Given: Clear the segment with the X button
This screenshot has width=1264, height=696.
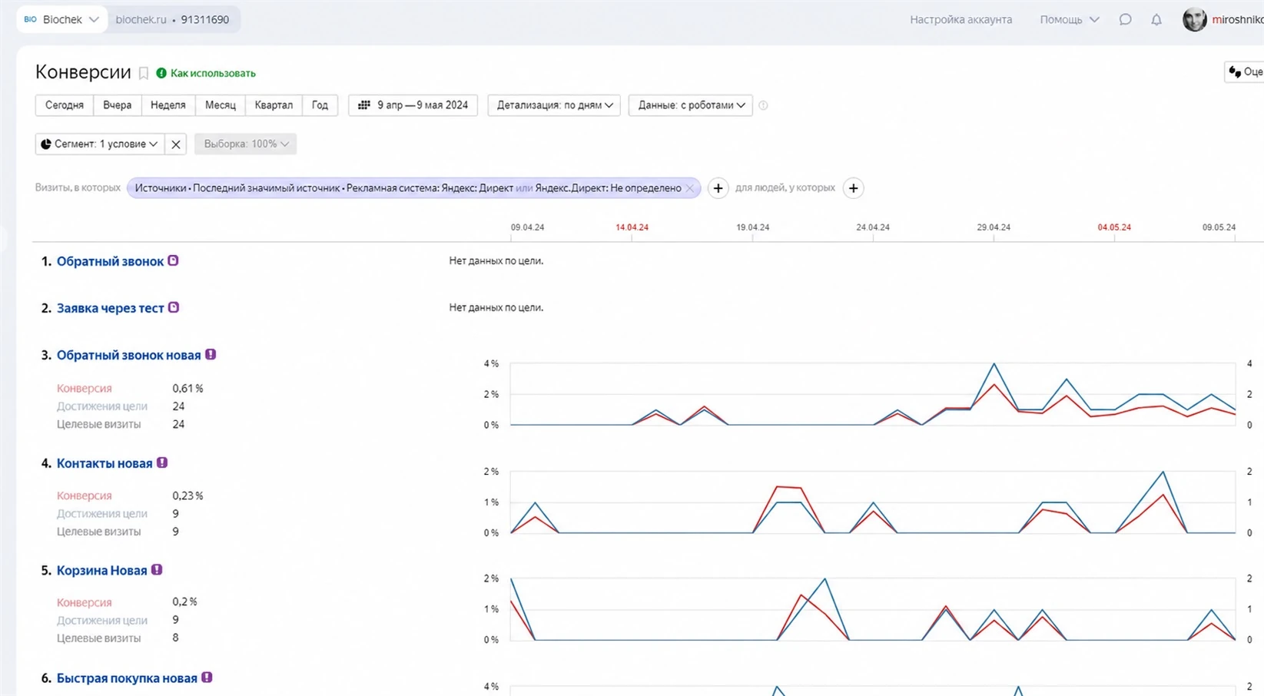Looking at the screenshot, I should (x=176, y=144).
